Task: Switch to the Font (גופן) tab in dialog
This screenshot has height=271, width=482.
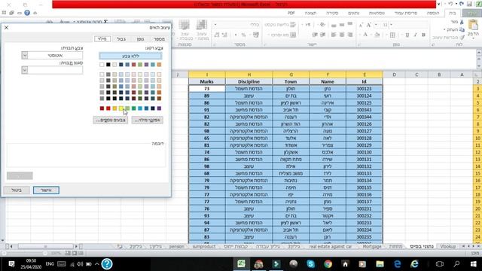Action: point(140,38)
